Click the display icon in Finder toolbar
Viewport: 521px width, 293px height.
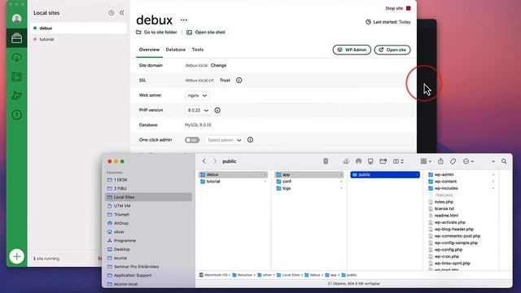click(x=370, y=161)
